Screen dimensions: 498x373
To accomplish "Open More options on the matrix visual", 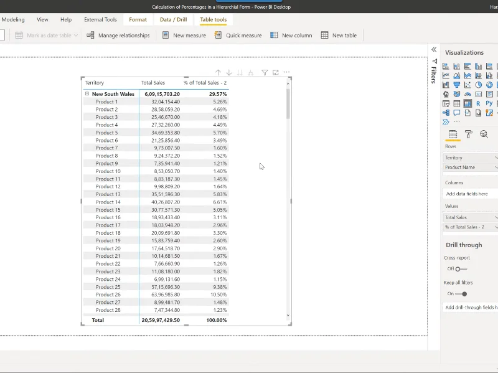I will click(286, 72).
